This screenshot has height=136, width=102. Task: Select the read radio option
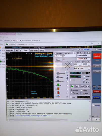[84, 79]
